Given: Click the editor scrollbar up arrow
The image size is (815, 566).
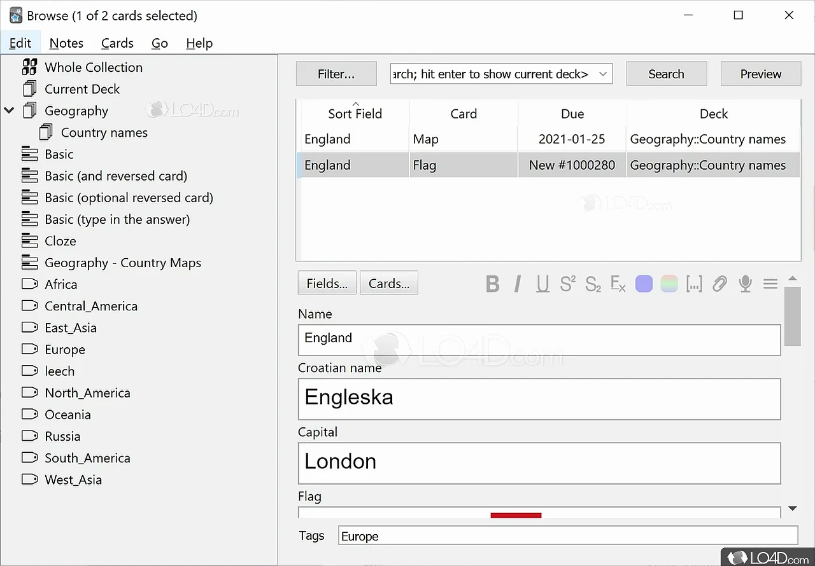Looking at the screenshot, I should (x=793, y=279).
